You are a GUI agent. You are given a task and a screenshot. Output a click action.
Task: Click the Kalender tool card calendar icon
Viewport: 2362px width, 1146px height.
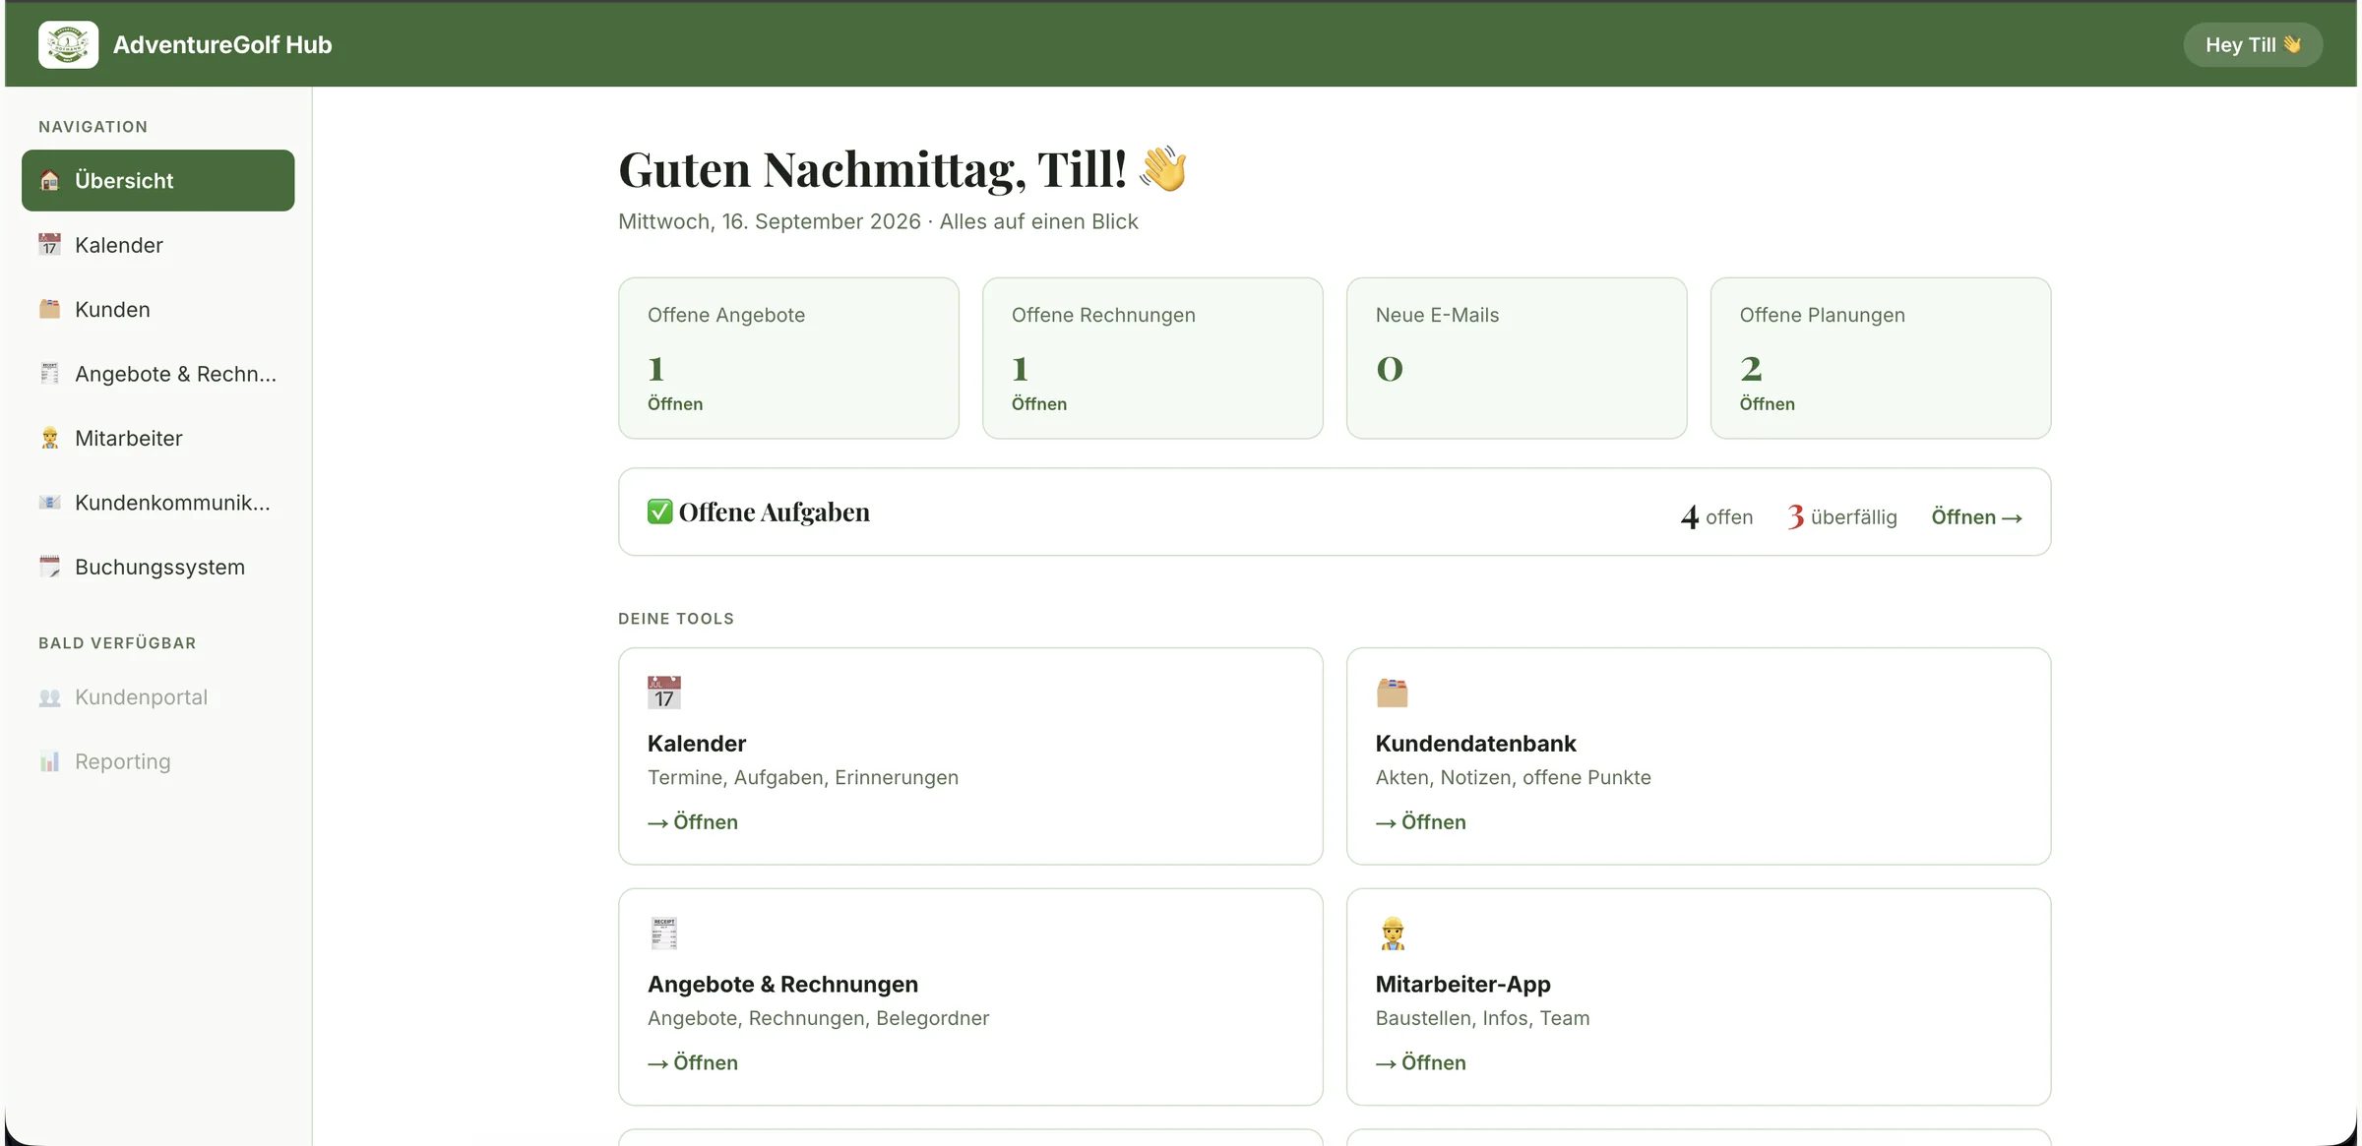(664, 693)
